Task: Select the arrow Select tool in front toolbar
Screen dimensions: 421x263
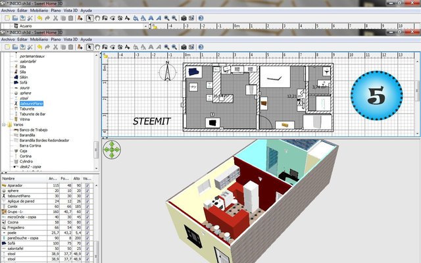Action: pos(89,47)
